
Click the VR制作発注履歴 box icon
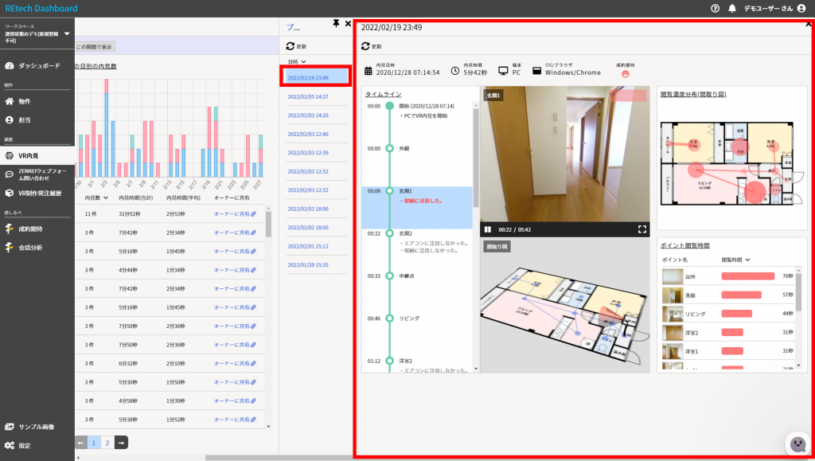pos(10,193)
